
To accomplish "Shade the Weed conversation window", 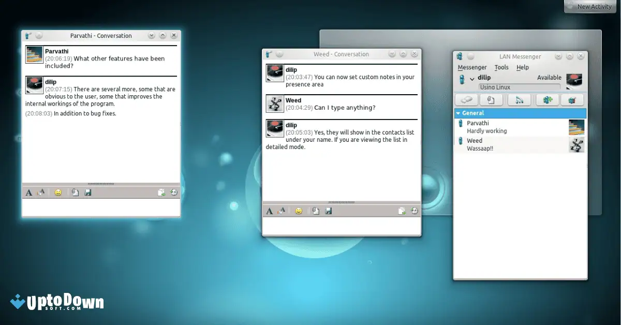I will tap(403, 54).
